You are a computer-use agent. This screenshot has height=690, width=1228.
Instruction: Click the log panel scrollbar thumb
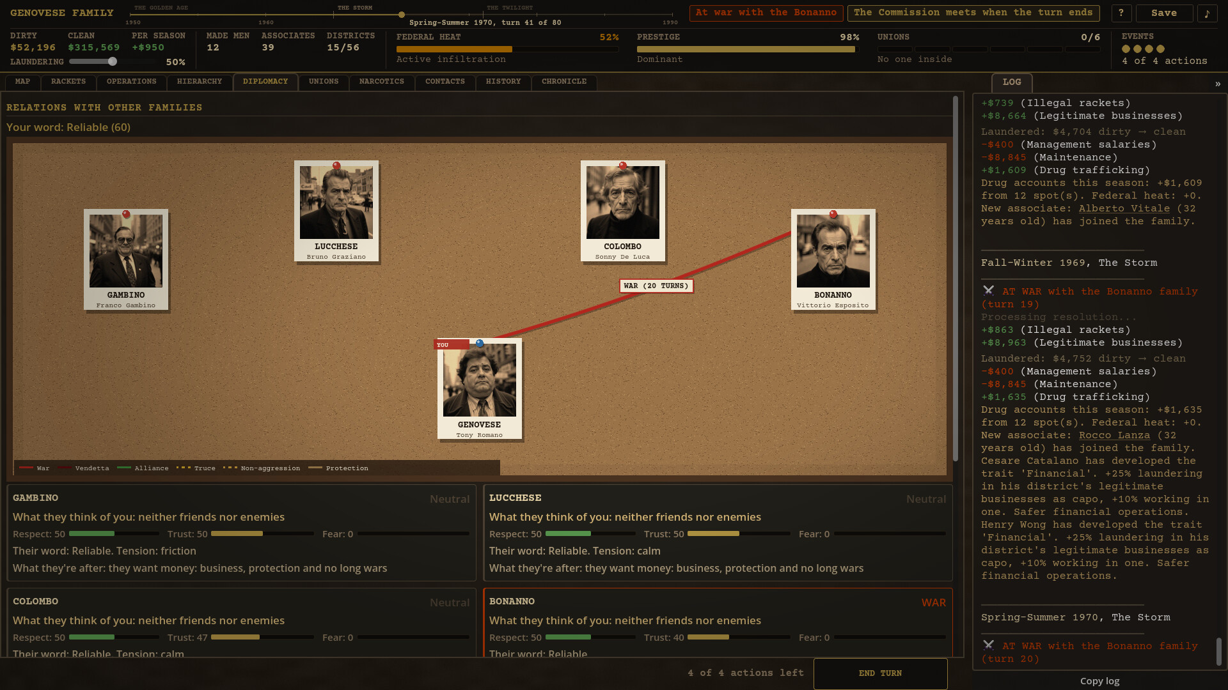[x=1219, y=652]
